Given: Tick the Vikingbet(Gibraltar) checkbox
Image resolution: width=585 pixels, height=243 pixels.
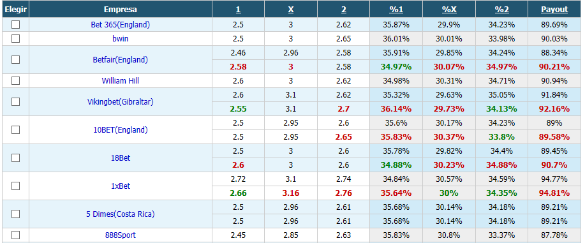Looking at the screenshot, I should (x=15, y=101).
